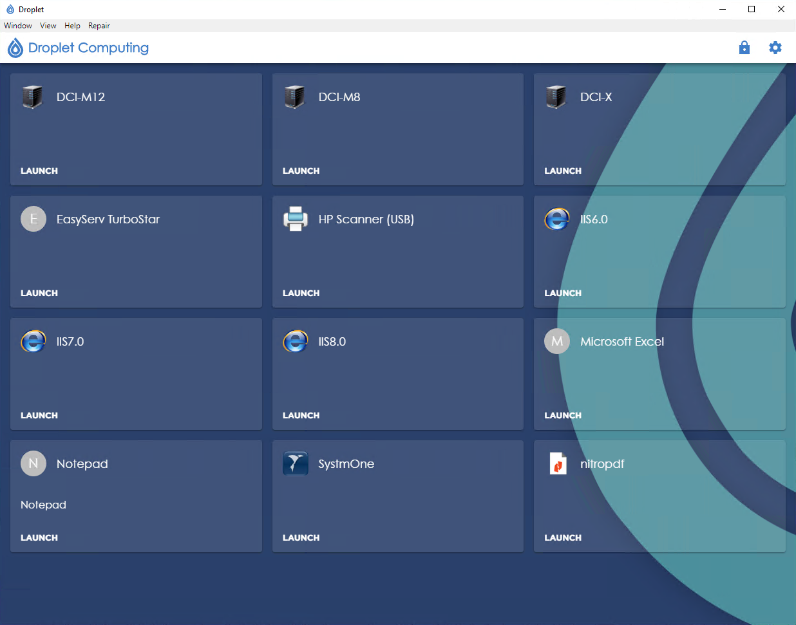Click the lock icon in the header
Image resolution: width=796 pixels, height=625 pixels.
tap(744, 48)
